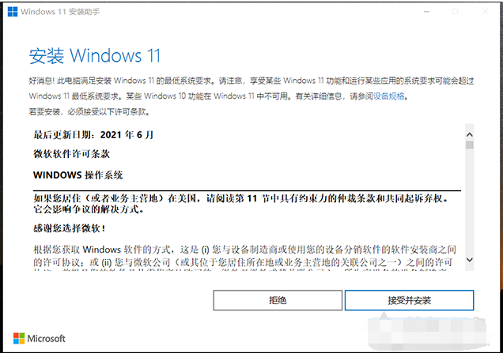Viewport: 503px width, 353px height.
Task: Click the Windows logo in title bar
Action: coord(13,12)
